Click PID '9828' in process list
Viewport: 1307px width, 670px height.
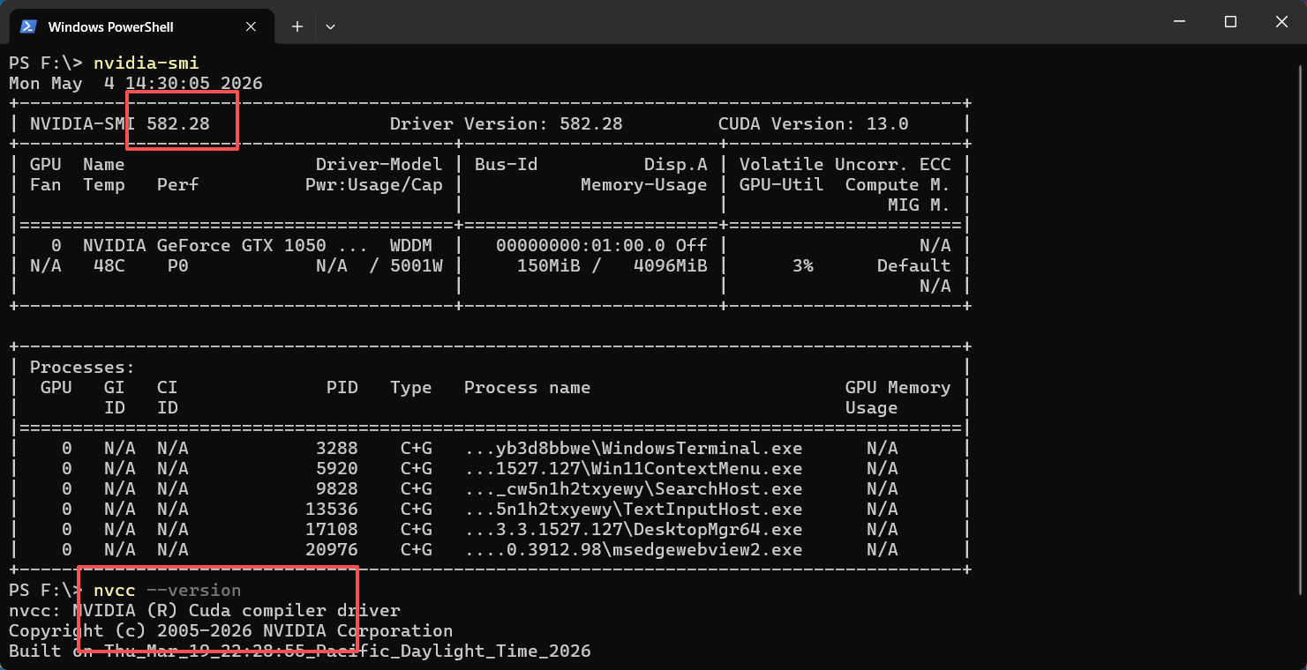[337, 488]
